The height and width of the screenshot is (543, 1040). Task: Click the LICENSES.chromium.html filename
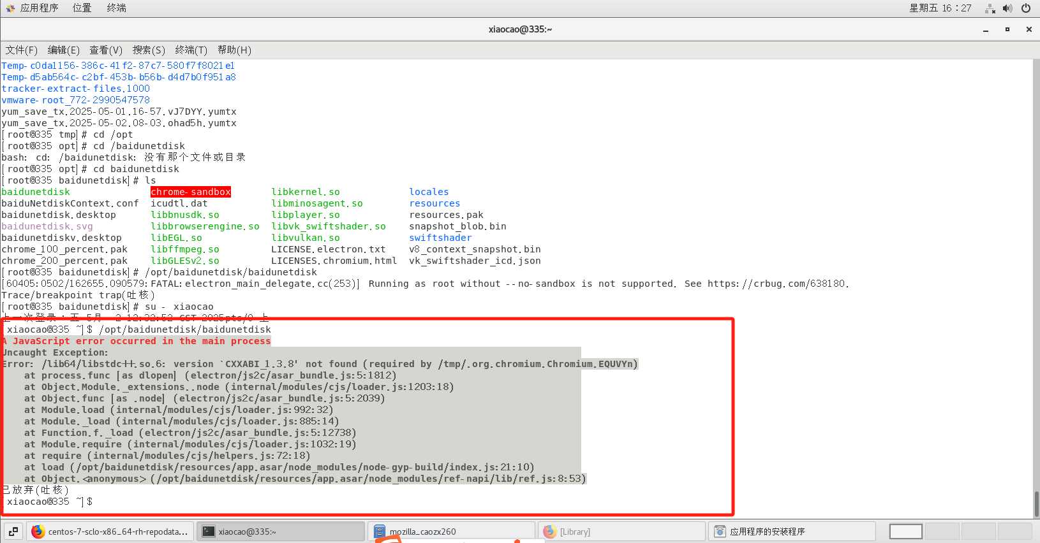tap(334, 261)
